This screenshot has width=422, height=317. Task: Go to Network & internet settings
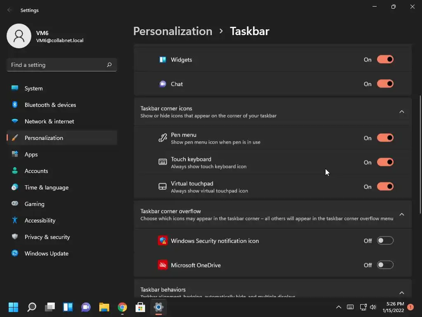coord(62,121)
